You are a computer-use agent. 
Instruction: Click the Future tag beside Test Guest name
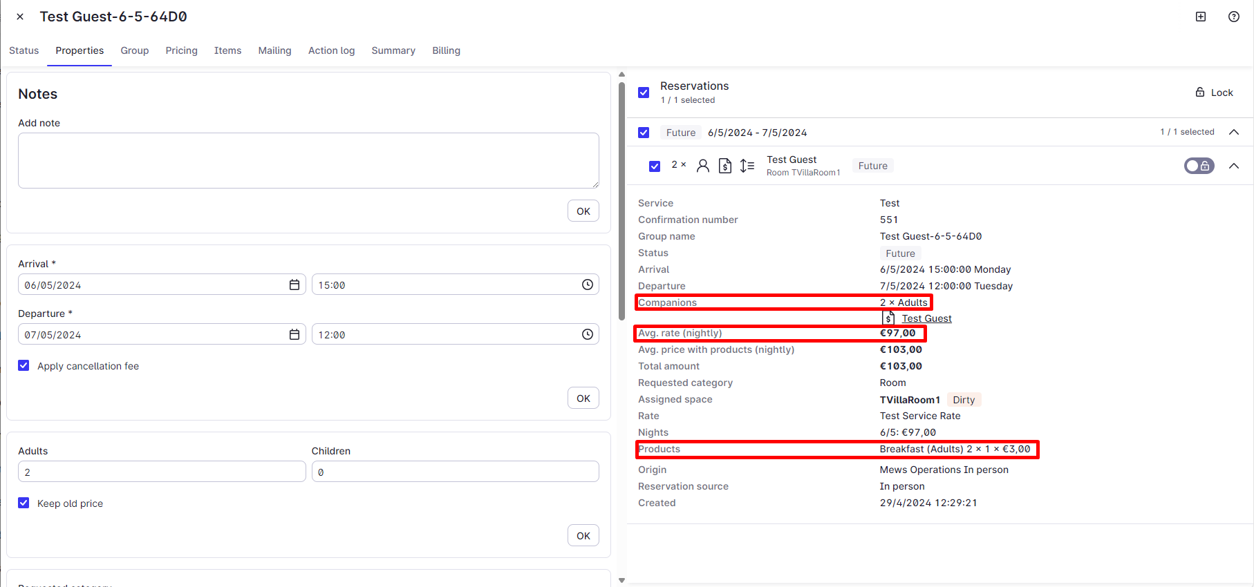coord(872,166)
